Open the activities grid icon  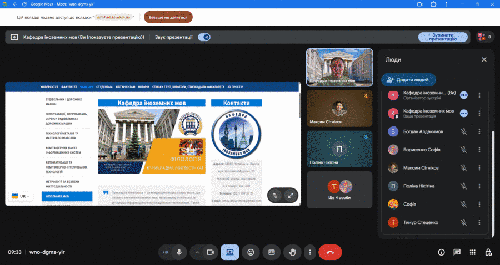coord(473,252)
